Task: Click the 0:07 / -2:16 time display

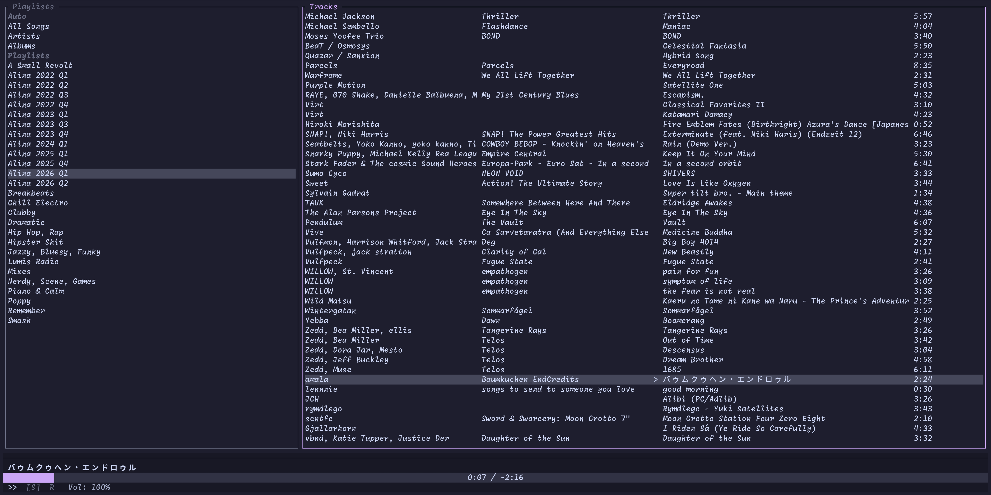Action: [x=495, y=478]
